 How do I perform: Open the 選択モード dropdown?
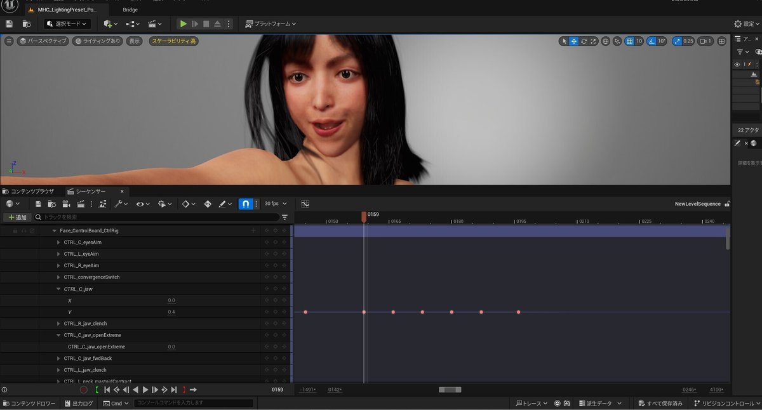coord(68,24)
